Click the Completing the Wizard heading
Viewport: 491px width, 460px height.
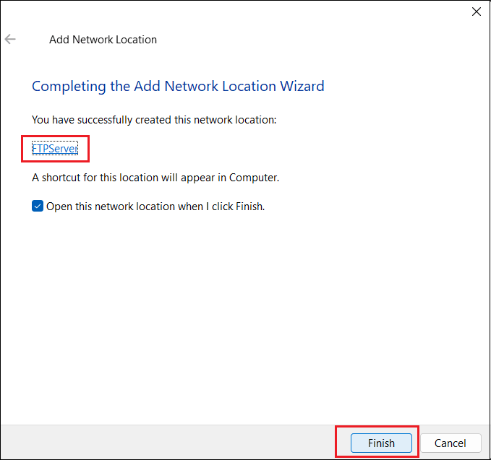178,87
